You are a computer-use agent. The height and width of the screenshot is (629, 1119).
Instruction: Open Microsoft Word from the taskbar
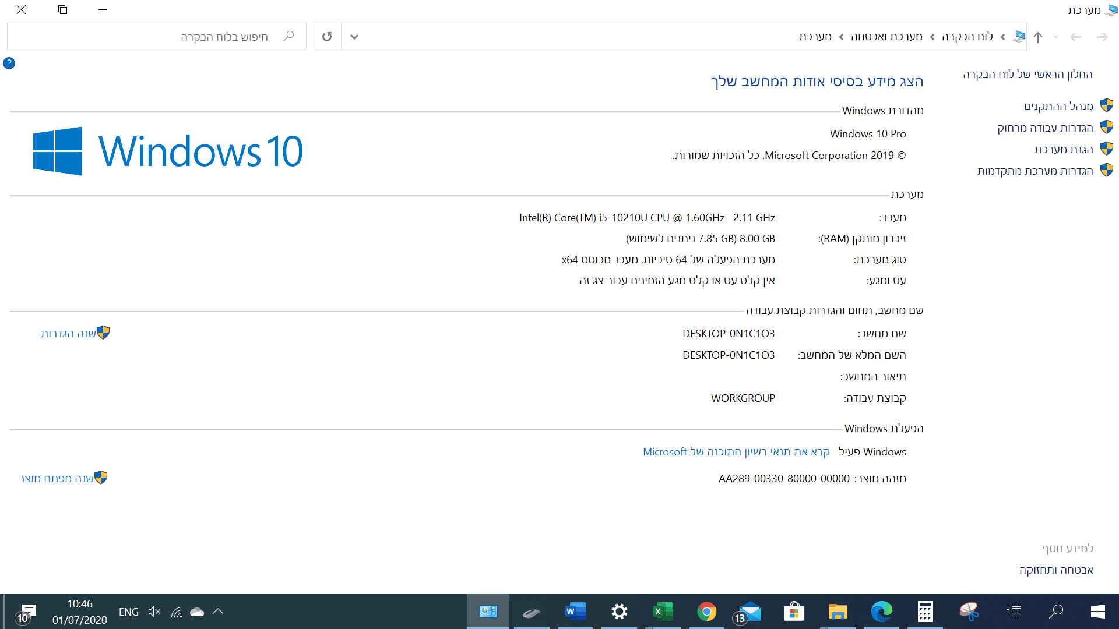(575, 612)
